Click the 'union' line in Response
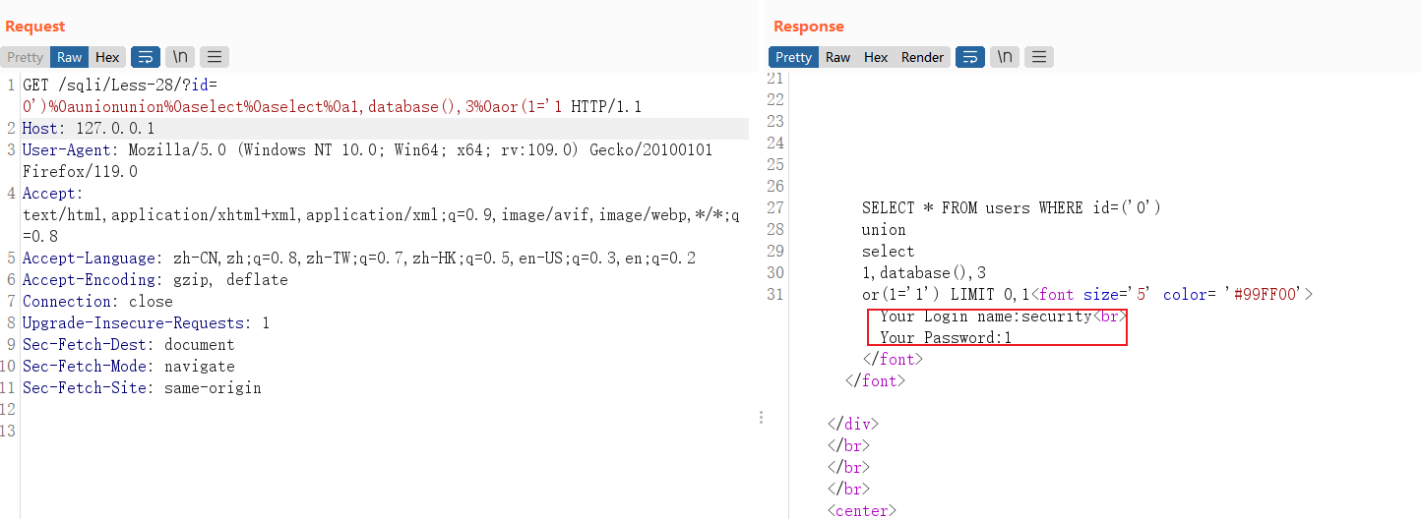The width and height of the screenshot is (1421, 519). pos(884,230)
